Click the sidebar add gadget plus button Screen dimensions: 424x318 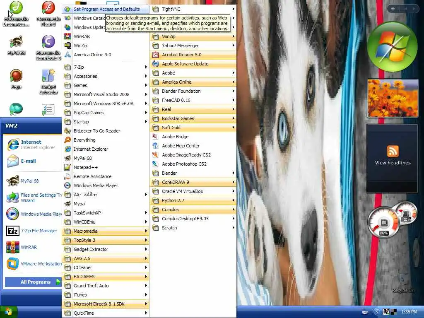(x=393, y=9)
